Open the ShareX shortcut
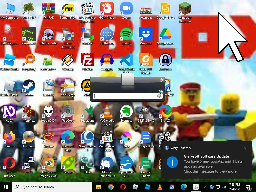256x192 pixels. click(x=165, y=114)
